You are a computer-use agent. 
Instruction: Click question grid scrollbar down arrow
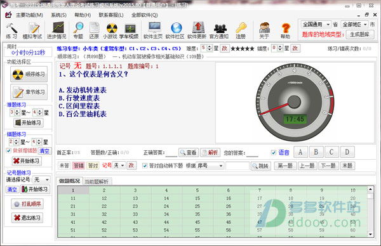click(370, 234)
